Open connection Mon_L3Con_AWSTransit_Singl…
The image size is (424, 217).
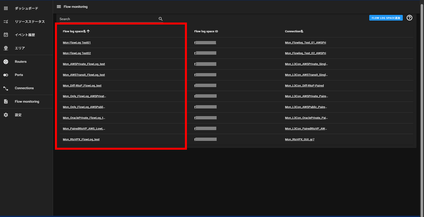point(306,75)
